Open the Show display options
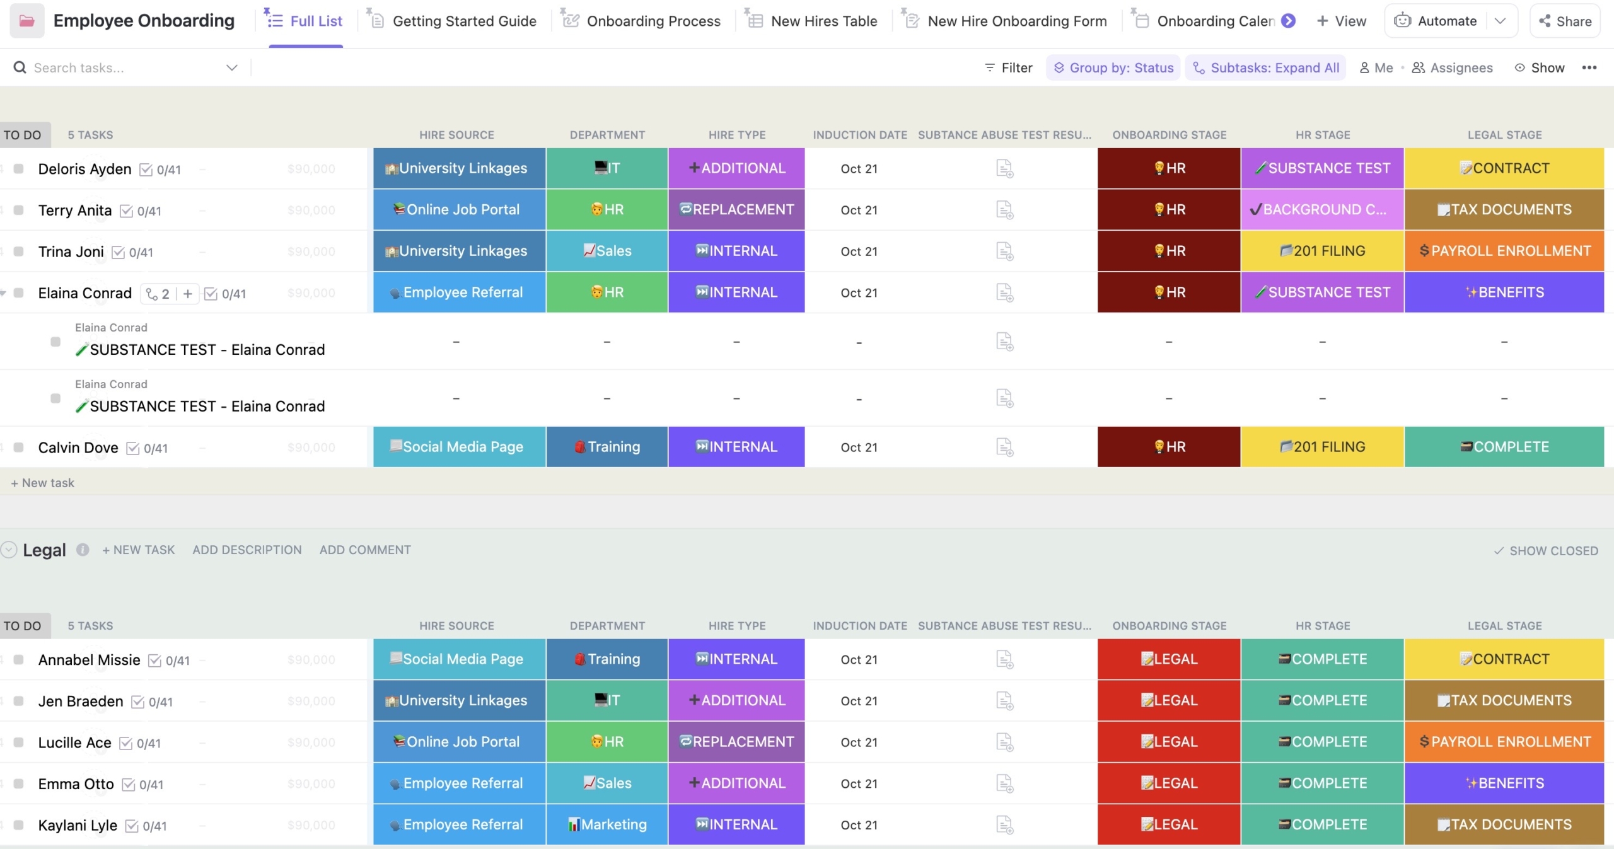The height and width of the screenshot is (849, 1614). (1540, 67)
